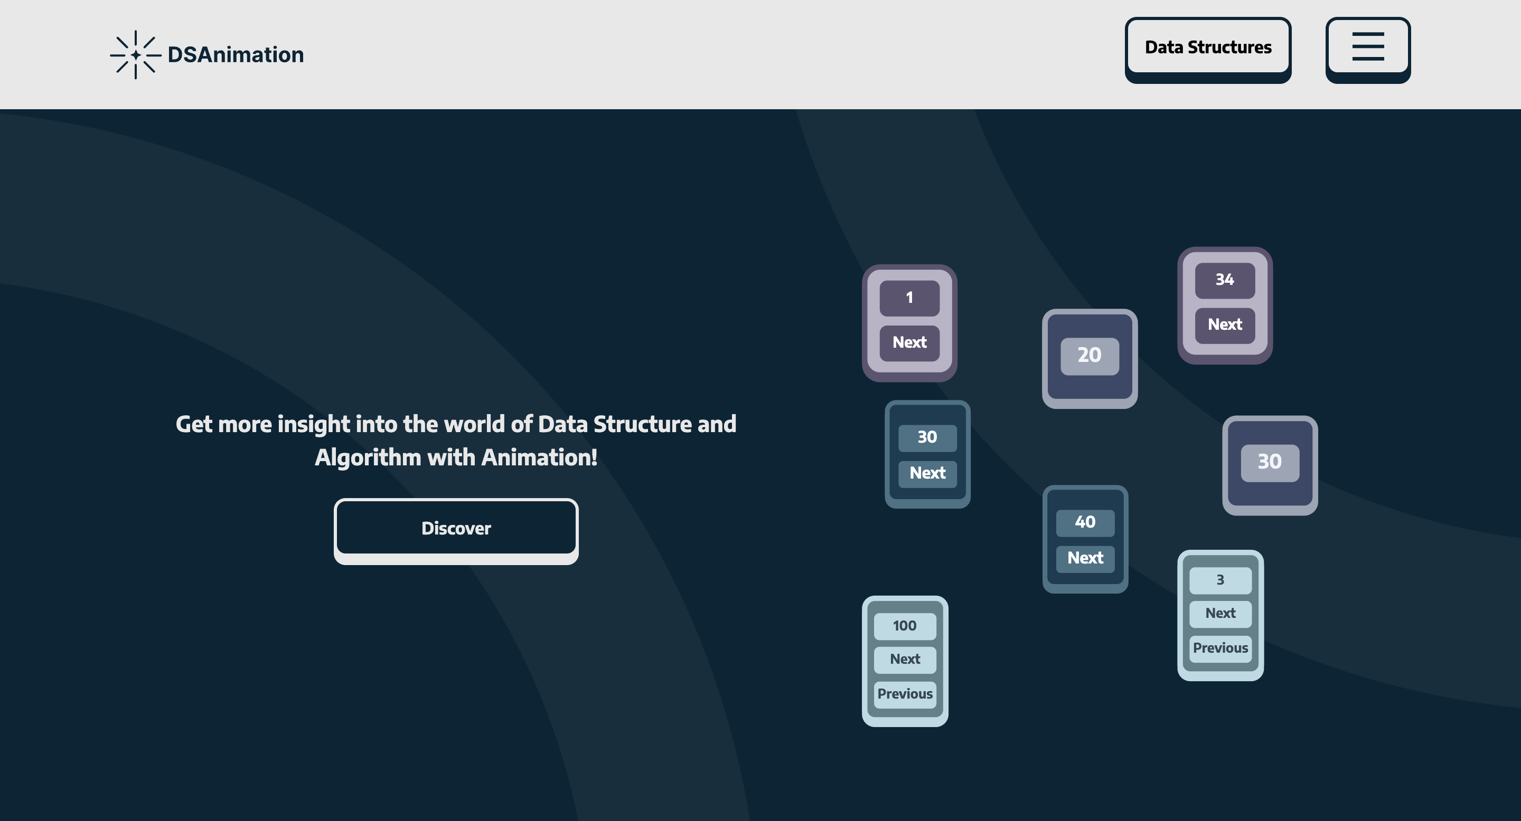
Task: Click Next label in node 34
Action: 1225,324
